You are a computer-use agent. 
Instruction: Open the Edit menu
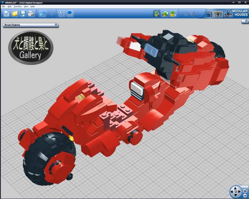[x=10, y=7]
